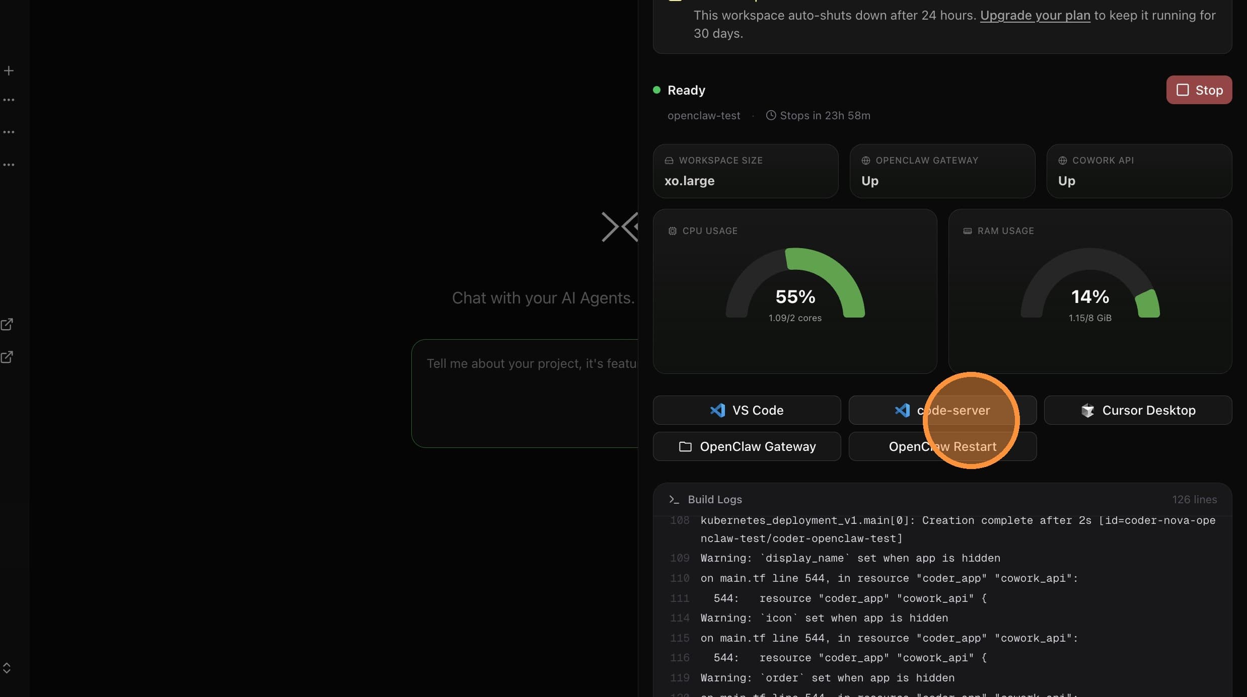Open the second ellipsis menu in sidebar
The width and height of the screenshot is (1247, 697).
[9, 132]
